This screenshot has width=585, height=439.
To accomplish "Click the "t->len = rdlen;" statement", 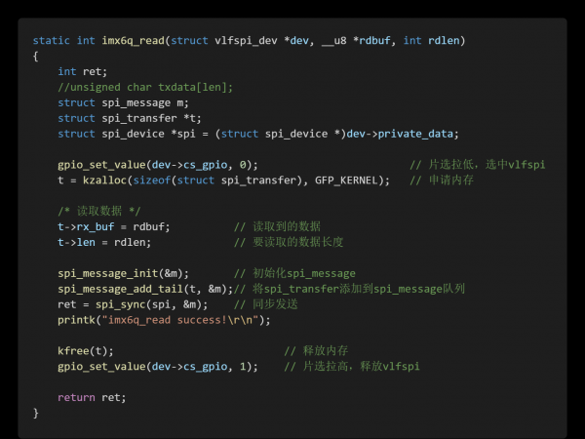I will (104, 242).
